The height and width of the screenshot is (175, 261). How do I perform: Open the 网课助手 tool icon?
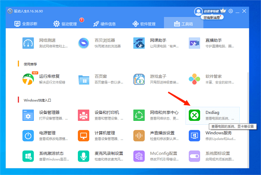point(139,43)
